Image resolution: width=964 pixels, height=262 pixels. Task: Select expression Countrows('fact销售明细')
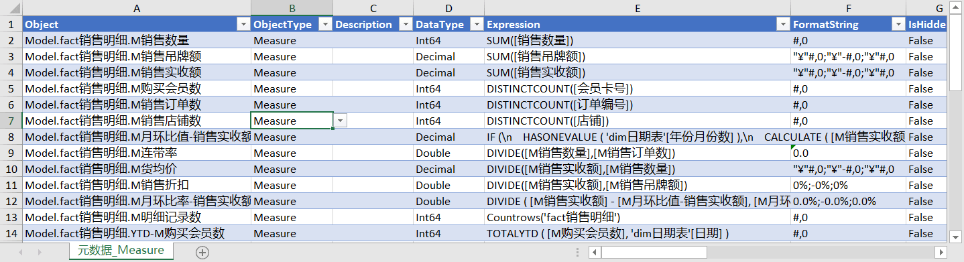[638, 217]
